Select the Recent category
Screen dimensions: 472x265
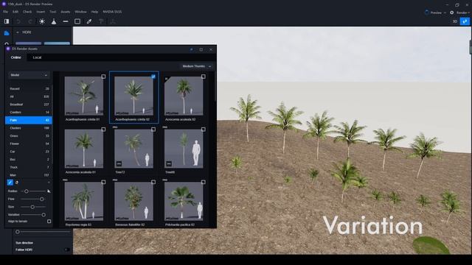point(29,88)
